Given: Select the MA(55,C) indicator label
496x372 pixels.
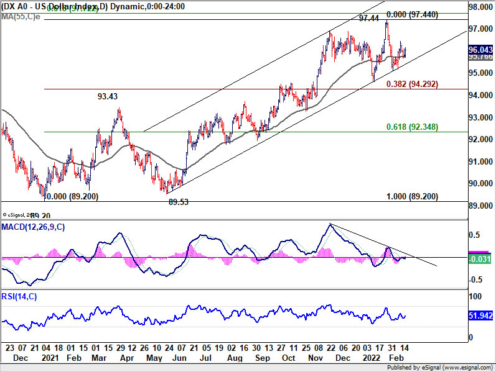Looking at the screenshot, I should click(21, 16).
